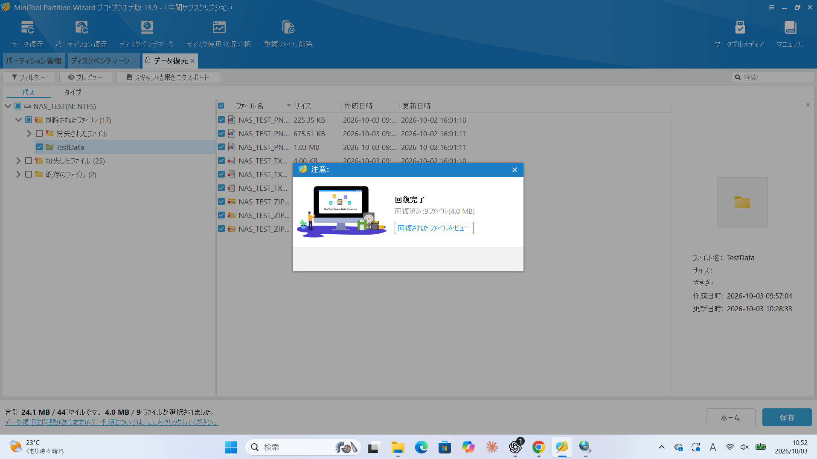Toggle the select-all checkbox in file header
This screenshot has height=459, width=817.
coord(221,106)
